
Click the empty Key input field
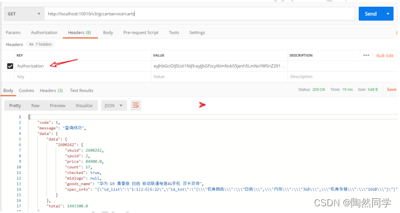(x=83, y=77)
